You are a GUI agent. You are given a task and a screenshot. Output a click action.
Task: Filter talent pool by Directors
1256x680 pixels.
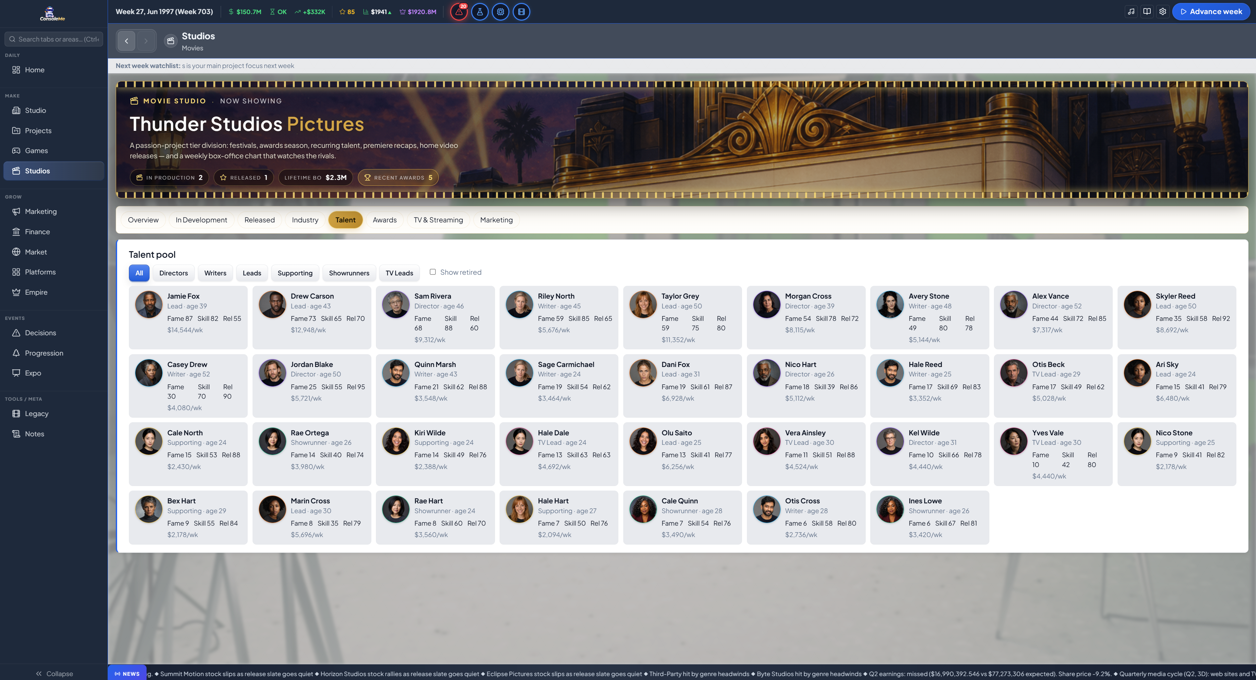point(174,273)
